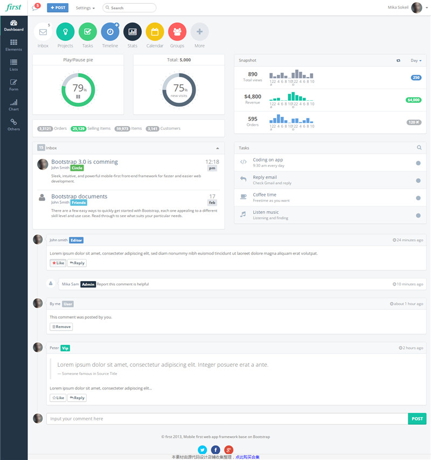431x460 pixels.
Task: Click the 79% Play/Pause pie progress ring
Action: pos(78,90)
